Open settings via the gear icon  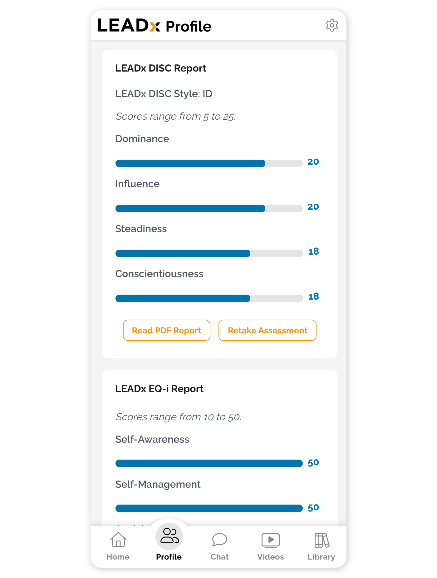332,25
